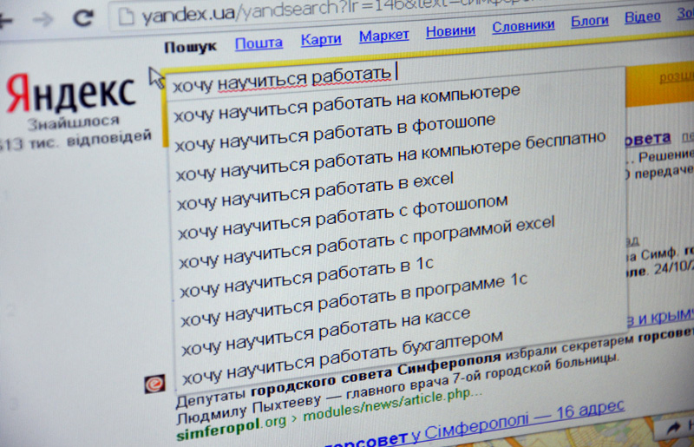This screenshot has width=694, height=447.
Task: Open the Блоги link
Action: pyautogui.click(x=590, y=20)
